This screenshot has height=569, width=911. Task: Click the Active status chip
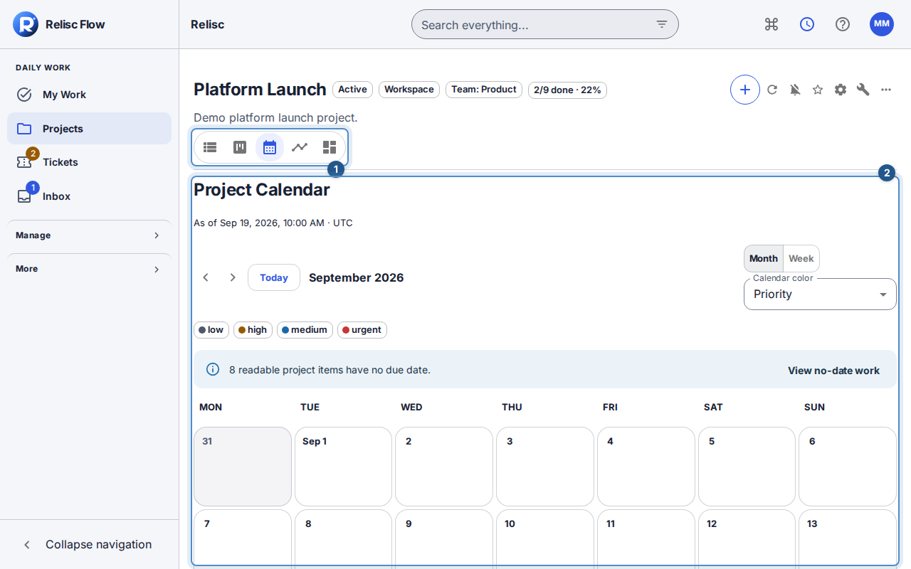coord(352,90)
